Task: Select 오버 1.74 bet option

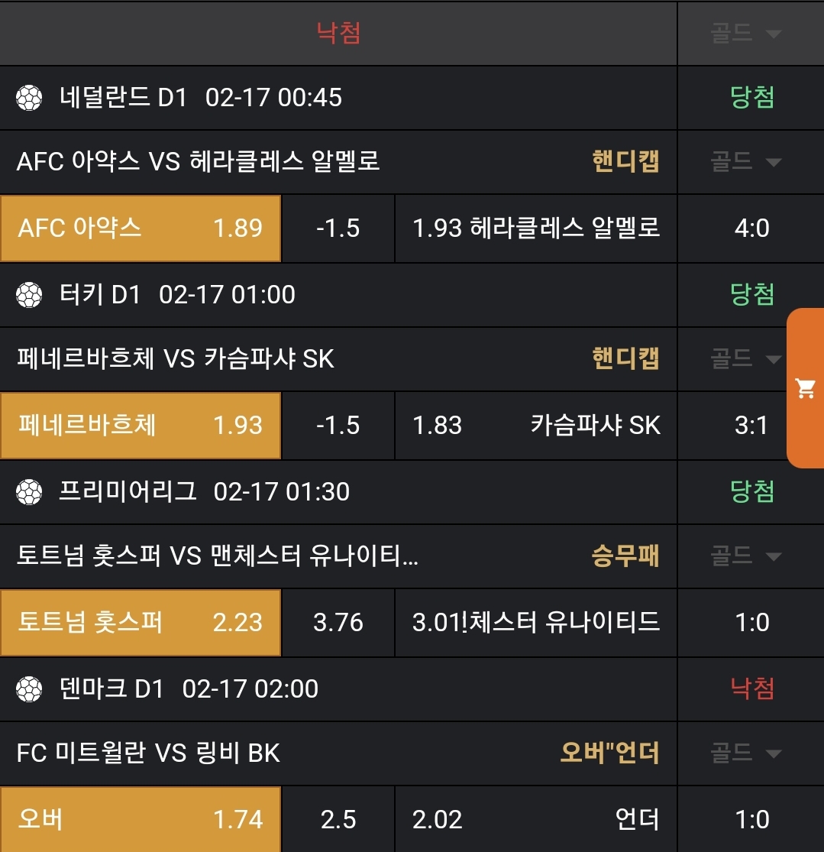Action: pos(141,819)
